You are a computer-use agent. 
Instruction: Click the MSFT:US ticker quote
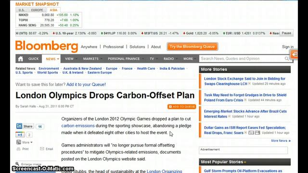tap(160, 33)
